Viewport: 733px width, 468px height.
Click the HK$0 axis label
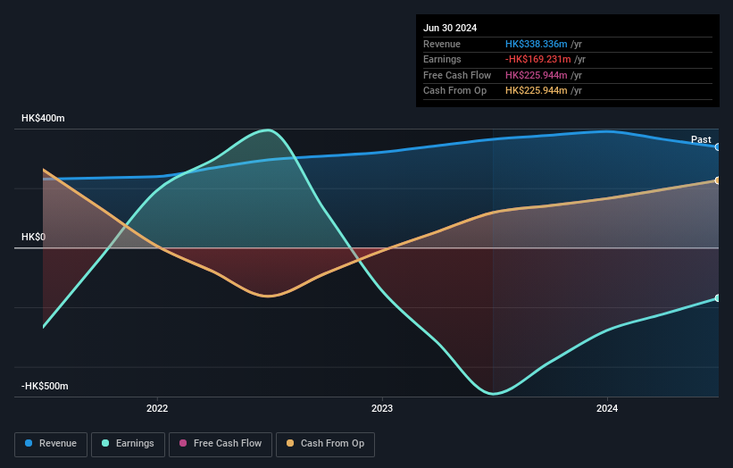point(34,237)
